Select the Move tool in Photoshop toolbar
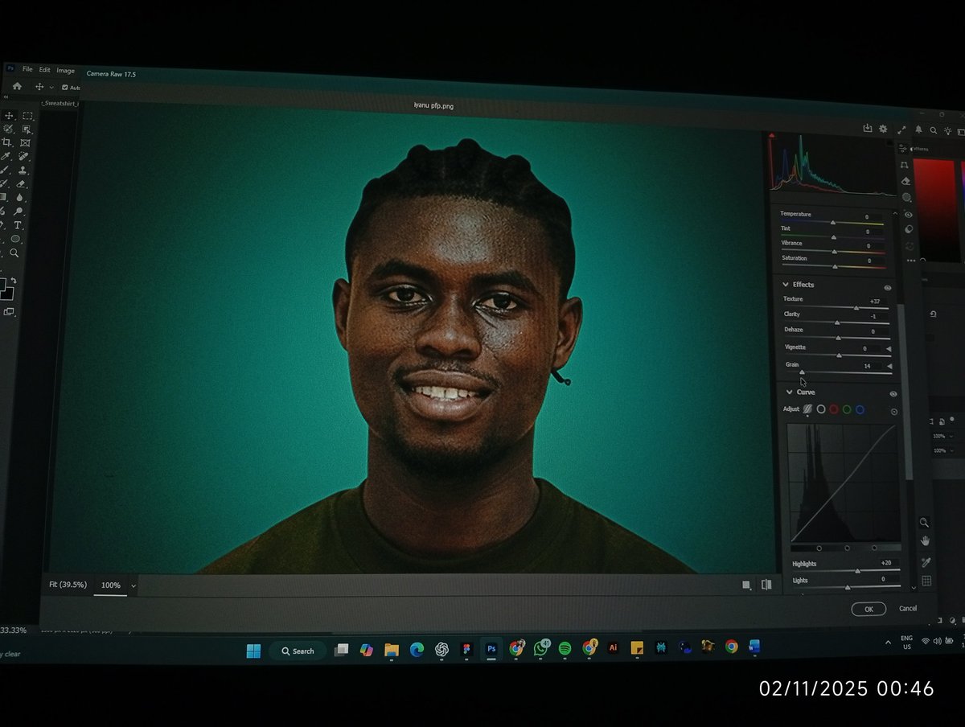 9,116
